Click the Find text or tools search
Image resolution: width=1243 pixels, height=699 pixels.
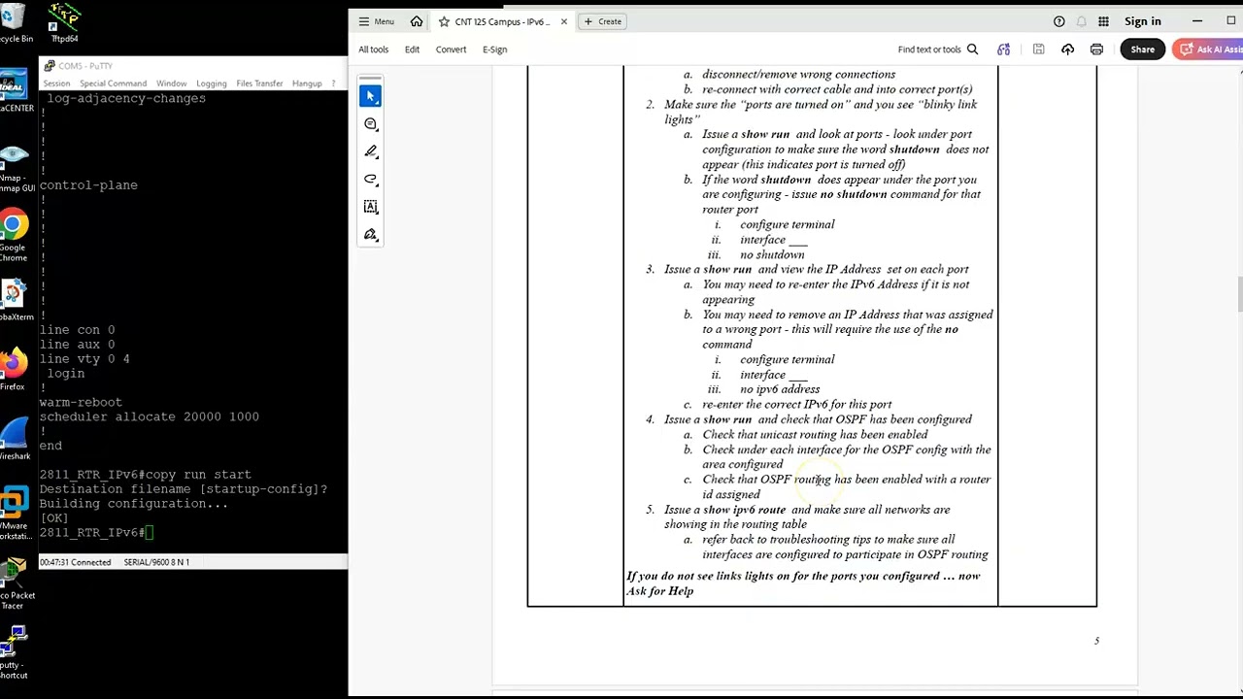(938, 50)
